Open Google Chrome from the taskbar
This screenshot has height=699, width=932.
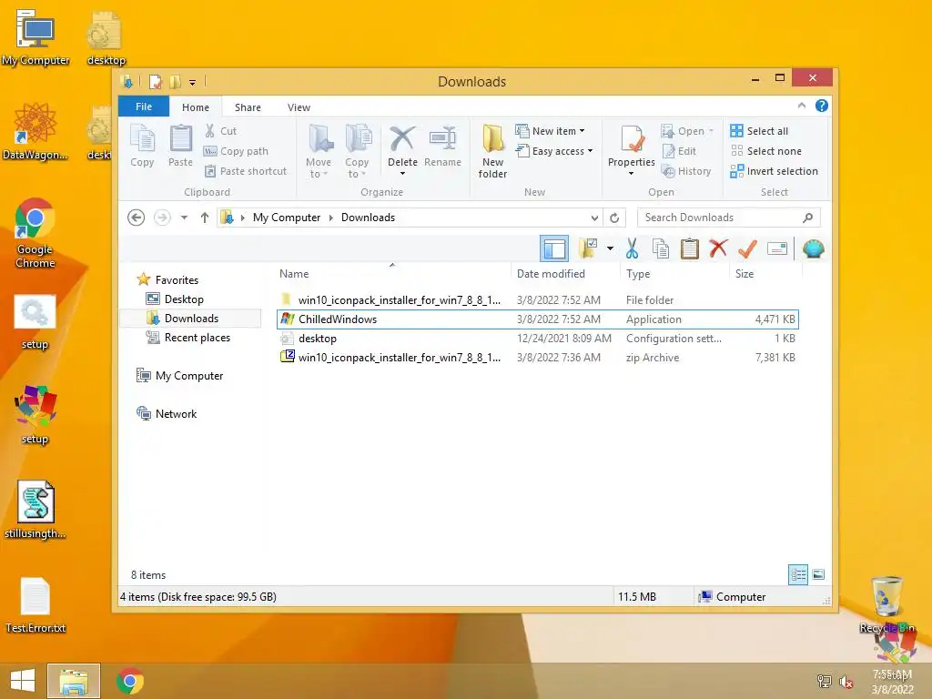[x=130, y=681]
